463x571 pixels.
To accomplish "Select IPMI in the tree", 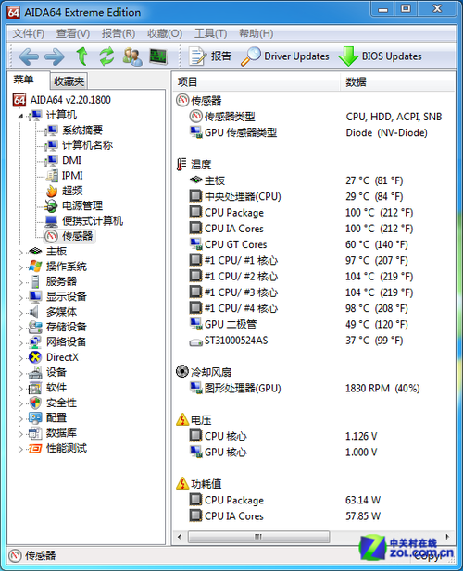I will tap(72, 176).
